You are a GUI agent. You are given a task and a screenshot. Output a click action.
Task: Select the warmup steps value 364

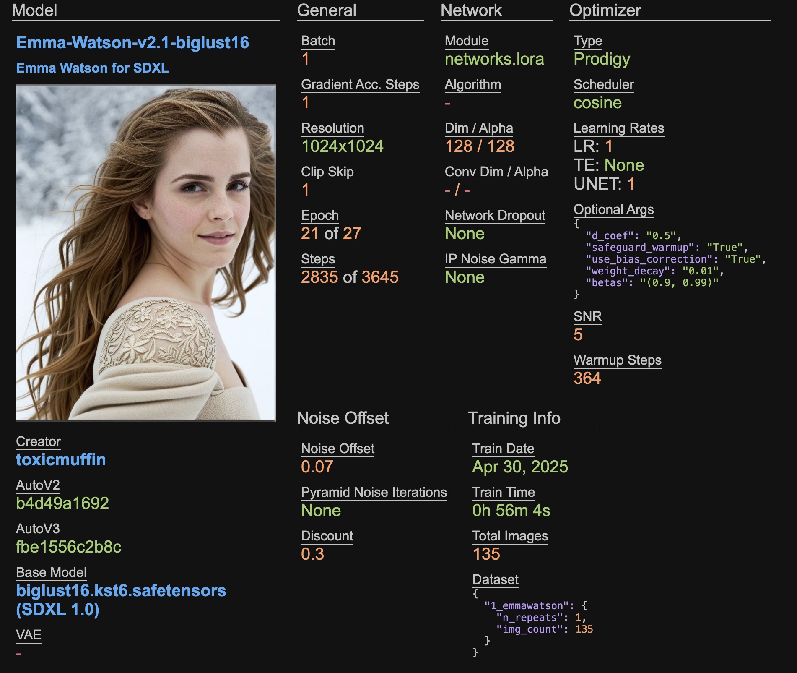tap(587, 378)
